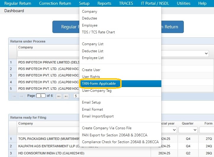The image size is (214, 157).
Task: Go to previous page pagination icon
Action: (21, 96)
